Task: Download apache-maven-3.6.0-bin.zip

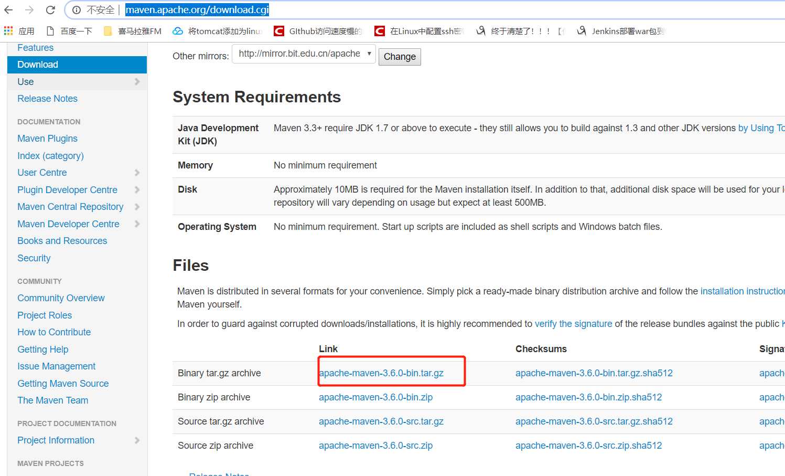Action: [375, 397]
